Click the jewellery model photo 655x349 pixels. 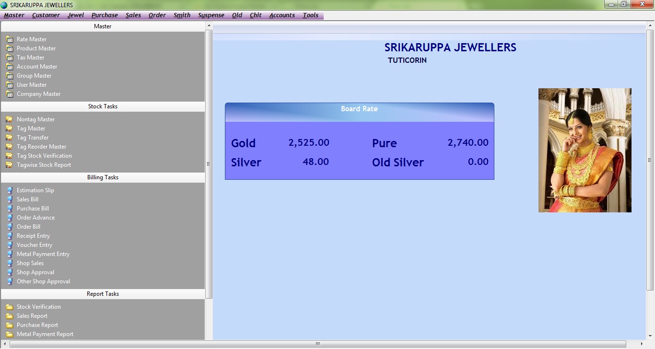tap(585, 150)
